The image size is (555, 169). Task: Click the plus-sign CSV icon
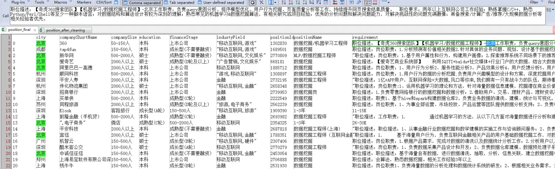point(252,3)
